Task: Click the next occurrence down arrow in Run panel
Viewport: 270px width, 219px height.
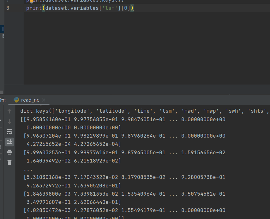Action: click(9, 121)
